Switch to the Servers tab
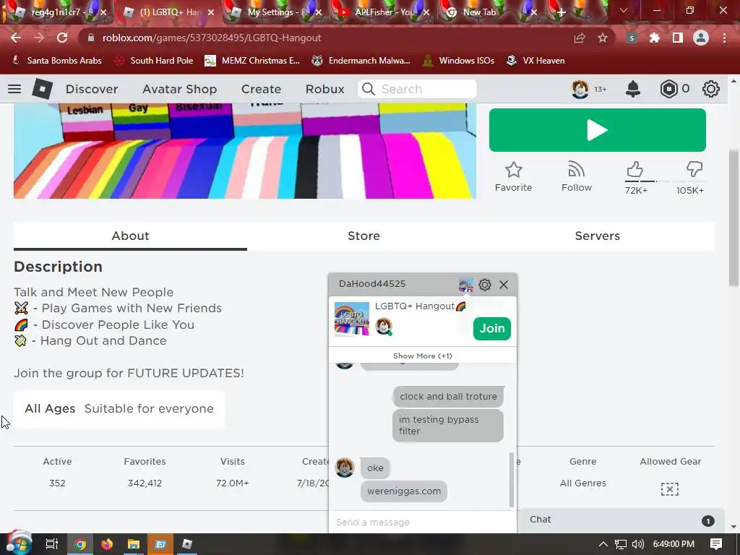 598,236
